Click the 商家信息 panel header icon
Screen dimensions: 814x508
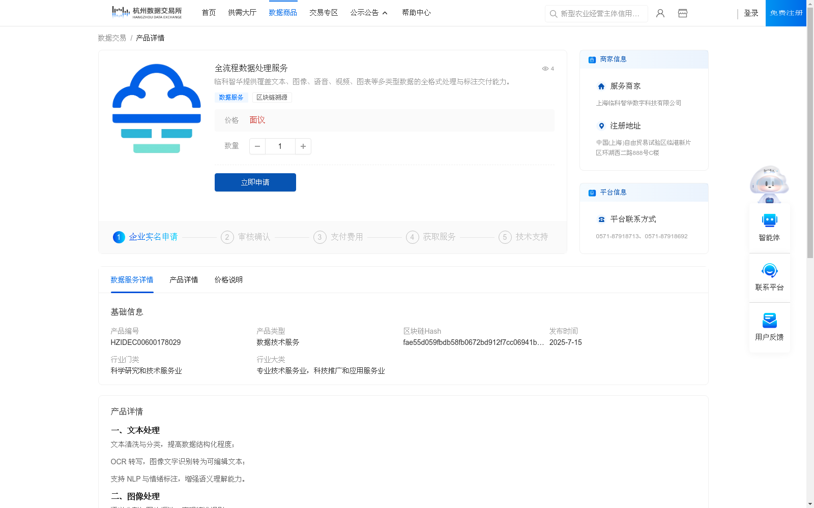point(592,59)
